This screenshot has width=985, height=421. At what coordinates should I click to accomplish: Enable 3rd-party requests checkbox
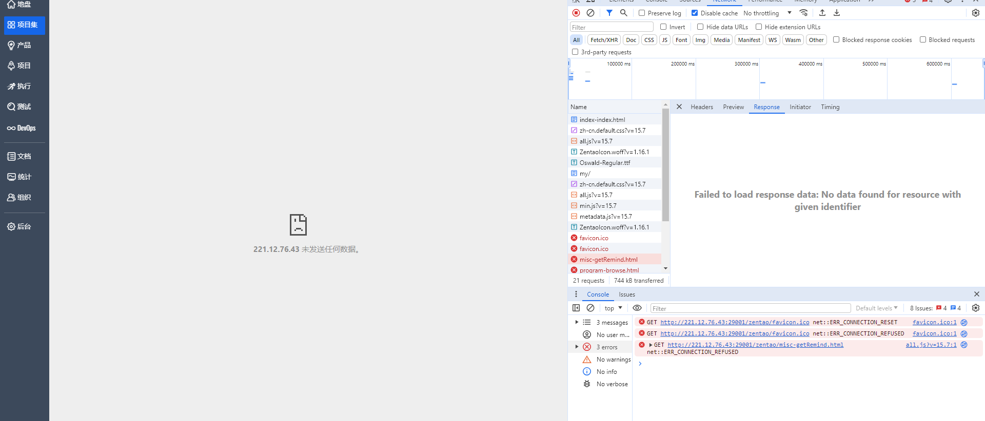(575, 52)
